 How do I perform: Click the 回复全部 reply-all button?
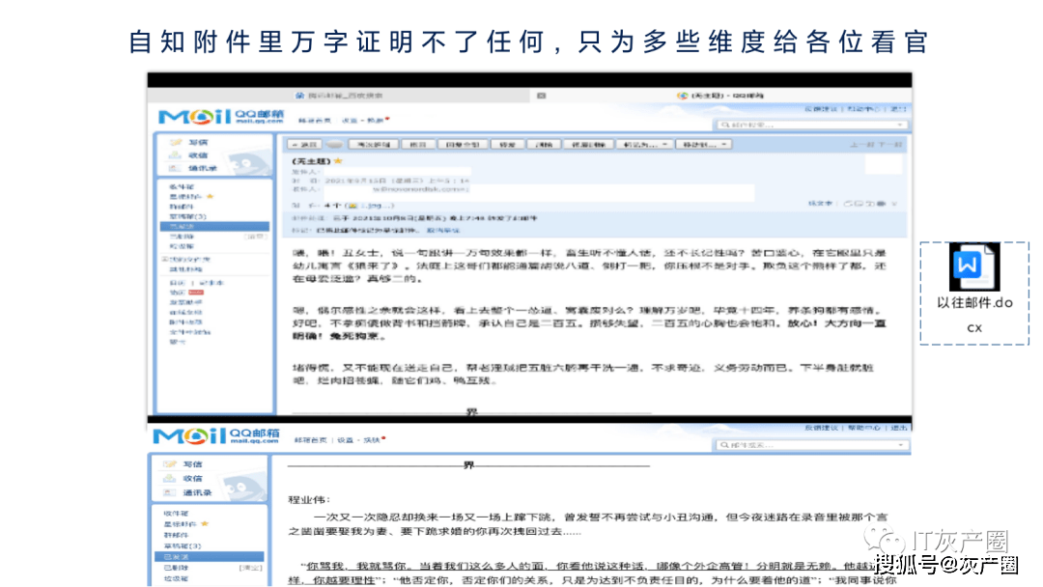(x=463, y=144)
